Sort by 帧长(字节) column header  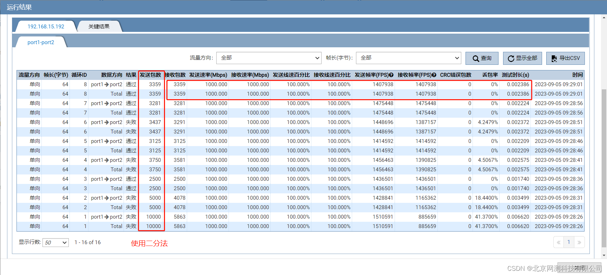(x=56, y=75)
